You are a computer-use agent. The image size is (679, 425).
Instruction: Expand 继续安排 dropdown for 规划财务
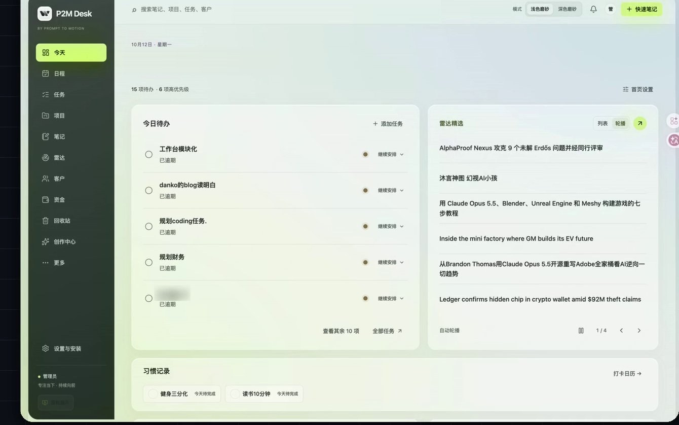pos(391,263)
